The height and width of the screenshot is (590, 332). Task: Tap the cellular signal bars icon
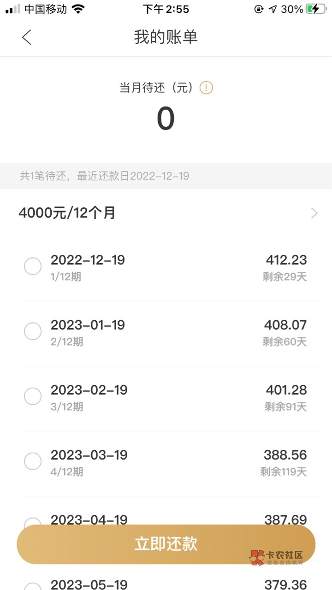click(13, 9)
